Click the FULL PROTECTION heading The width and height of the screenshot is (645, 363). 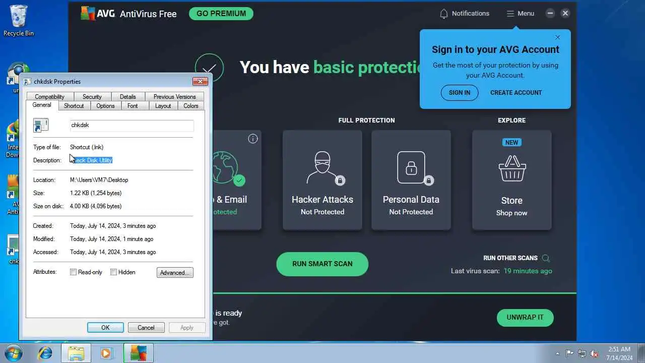point(366,120)
